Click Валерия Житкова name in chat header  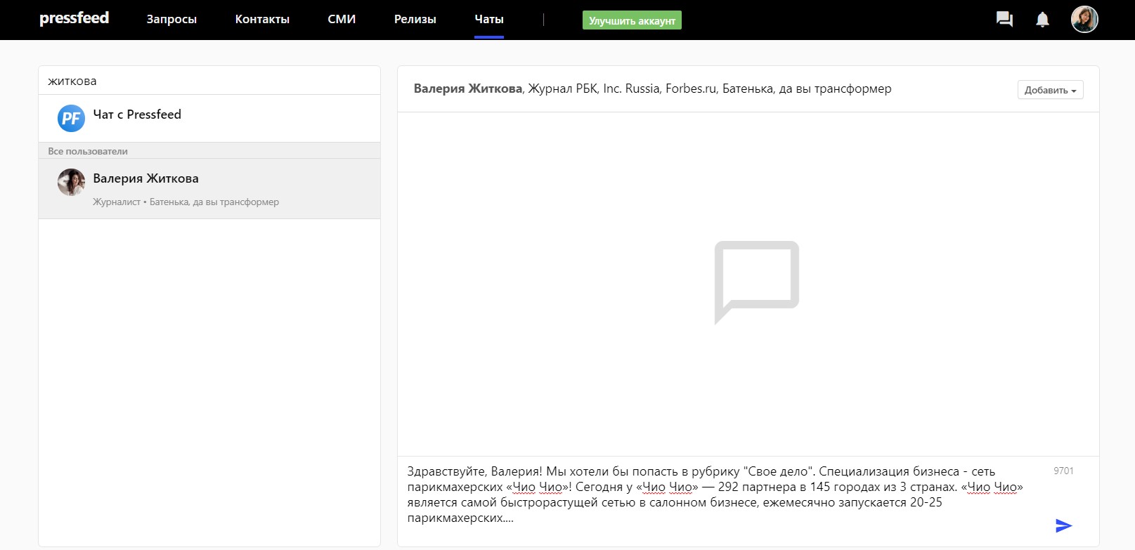467,89
